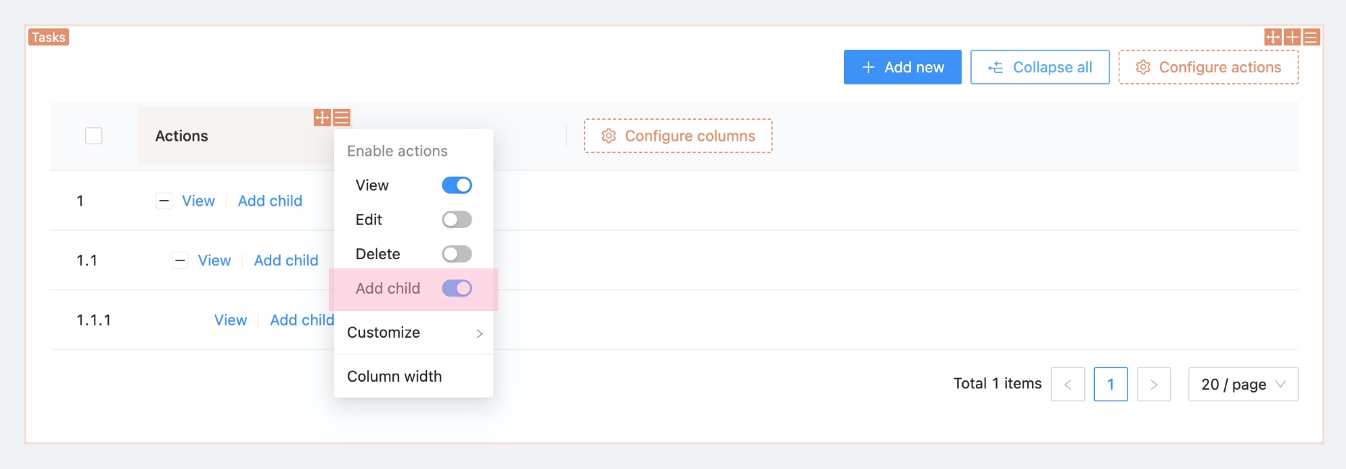Go to the next page arrow
The width and height of the screenshot is (1346, 469).
coord(1153,385)
